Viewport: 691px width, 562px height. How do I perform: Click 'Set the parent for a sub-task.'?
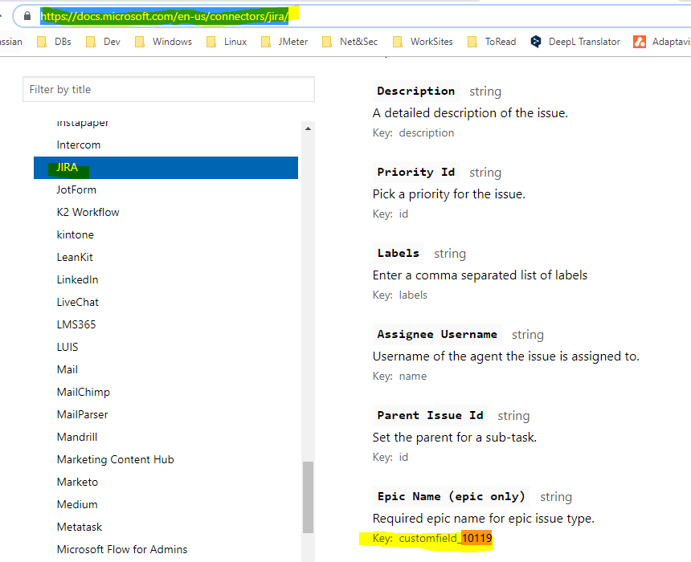point(454,438)
